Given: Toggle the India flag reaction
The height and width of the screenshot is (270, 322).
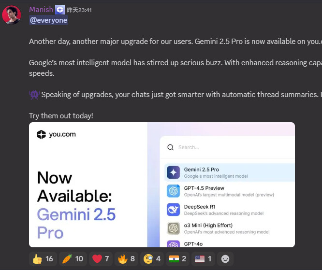Looking at the screenshot, I should [x=177, y=259].
